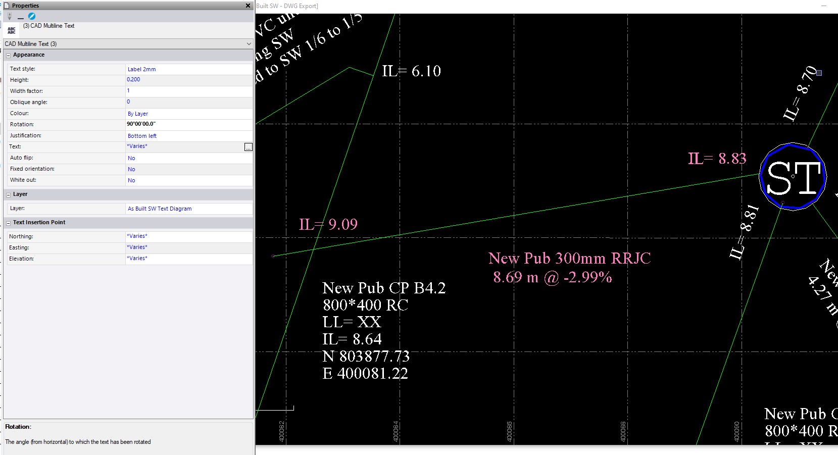Change the layer As Built SW Text Diagram
Viewport: 838px width, 455px height.
coord(189,209)
